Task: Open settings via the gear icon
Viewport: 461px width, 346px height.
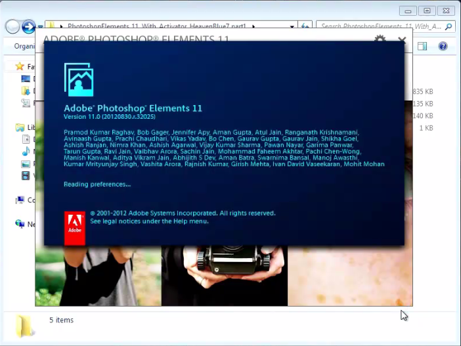Action: [380, 40]
